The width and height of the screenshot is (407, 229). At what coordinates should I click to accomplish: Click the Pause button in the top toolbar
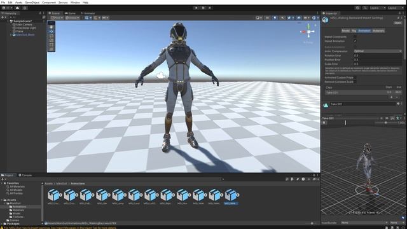203,8
